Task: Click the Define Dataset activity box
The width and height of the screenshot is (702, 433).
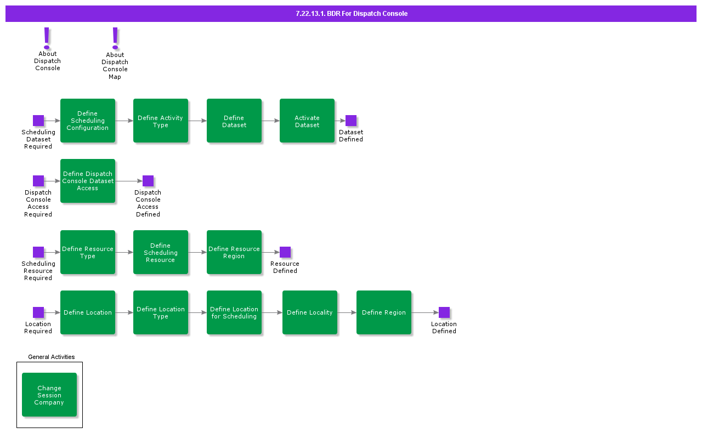Action: pos(234,121)
